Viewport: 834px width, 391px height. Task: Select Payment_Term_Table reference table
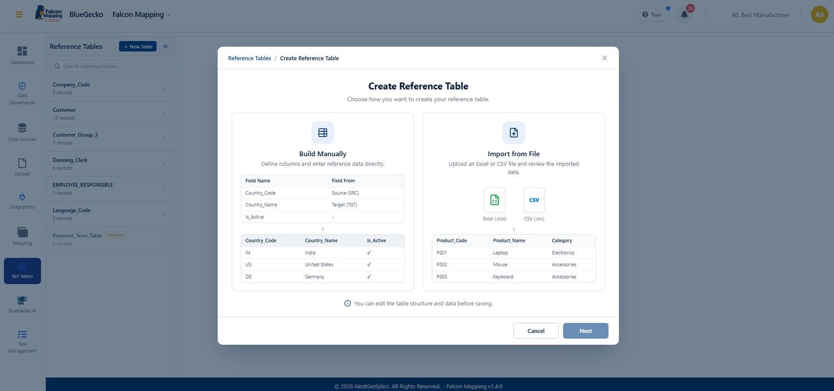pyautogui.click(x=111, y=239)
